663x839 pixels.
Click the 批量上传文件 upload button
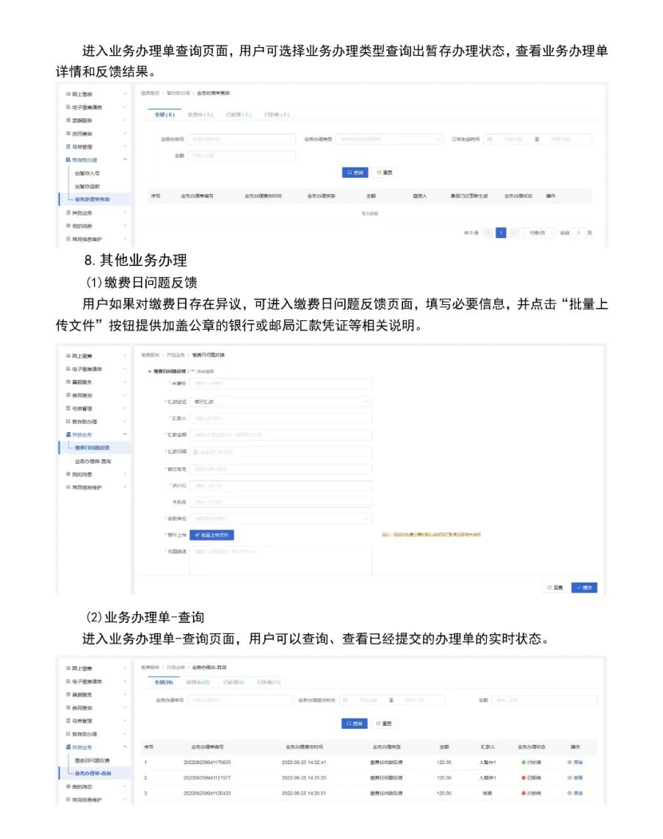(213, 535)
